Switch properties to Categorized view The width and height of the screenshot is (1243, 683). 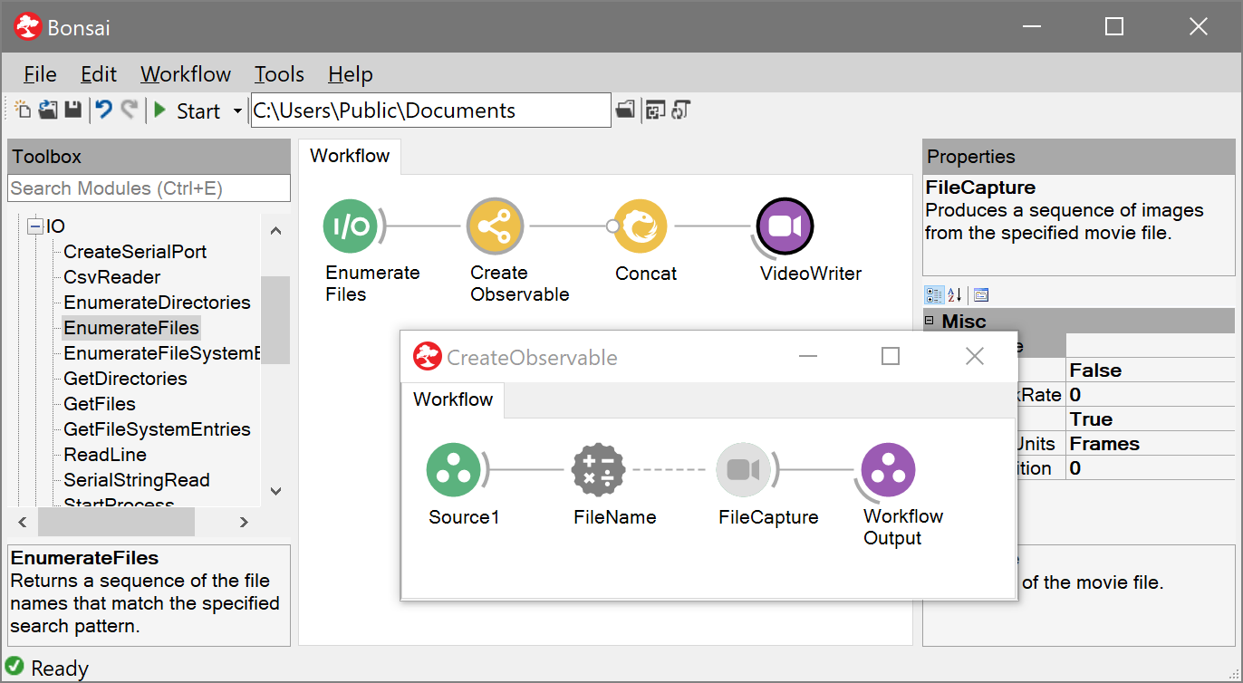(933, 294)
